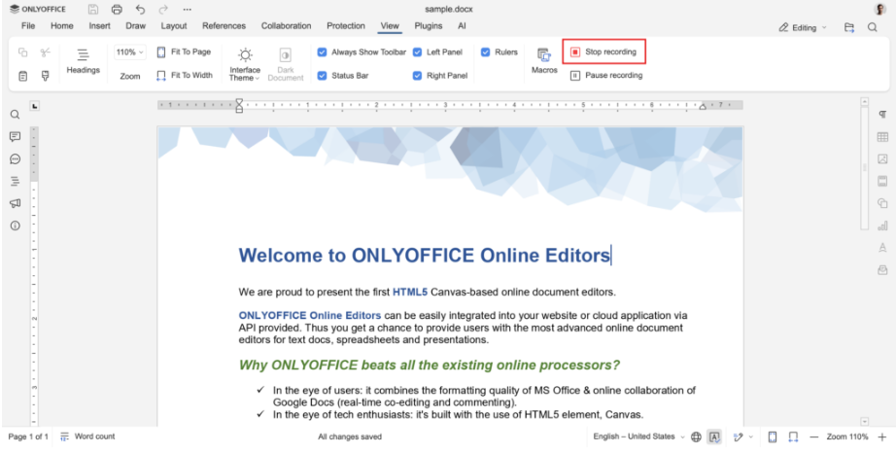Open Headings panel in left sidebar
This screenshot has width=896, height=454.
(15, 181)
